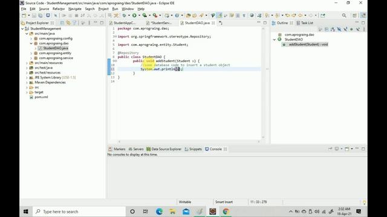
Task: Click the Save toolbar icon
Action: [34, 16]
